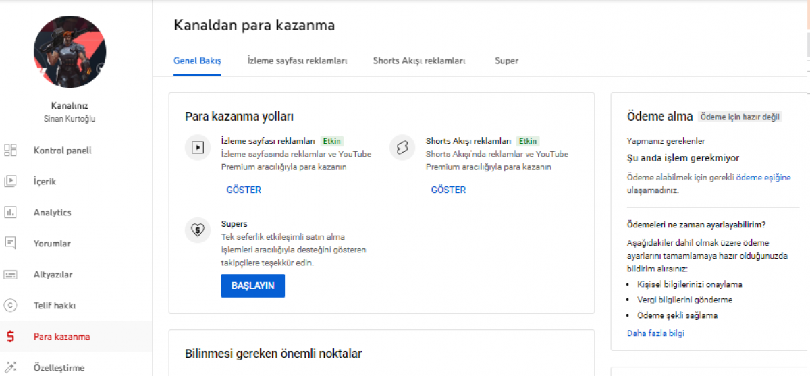Open the ödeme eşiğine link

(x=763, y=178)
